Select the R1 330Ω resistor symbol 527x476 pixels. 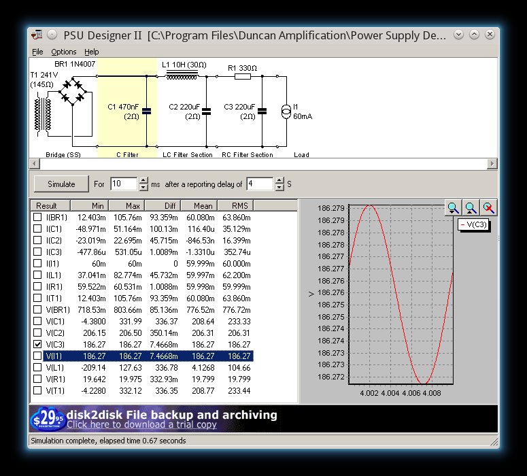click(x=242, y=77)
